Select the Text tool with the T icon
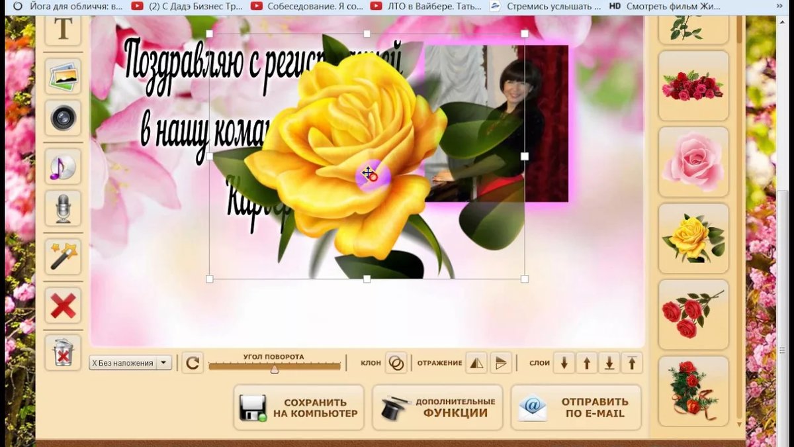This screenshot has width=794, height=447. tap(63, 29)
